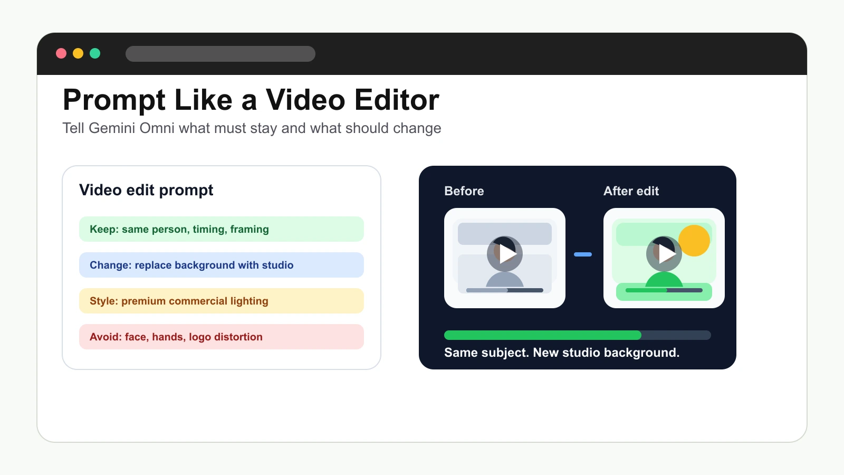
Task: Select the Change: replace background with studio row
Action: pyautogui.click(x=222, y=265)
